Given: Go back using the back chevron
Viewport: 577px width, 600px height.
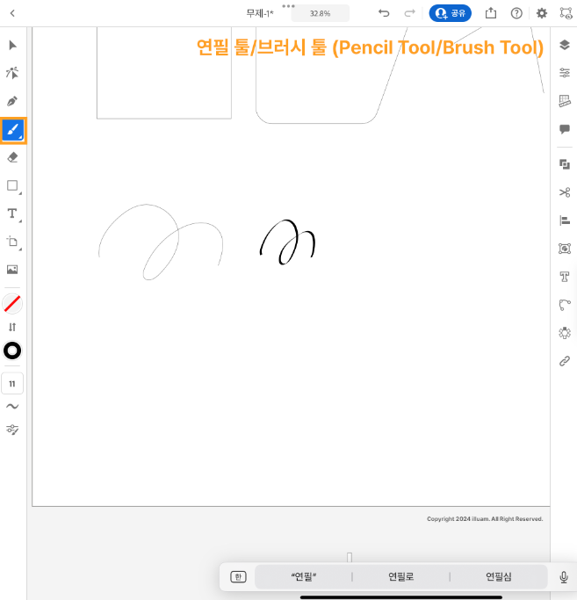Looking at the screenshot, I should click(x=12, y=13).
